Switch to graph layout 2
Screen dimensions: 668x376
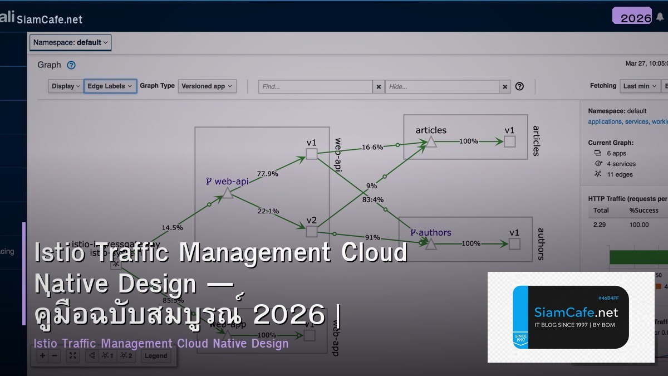126,355
